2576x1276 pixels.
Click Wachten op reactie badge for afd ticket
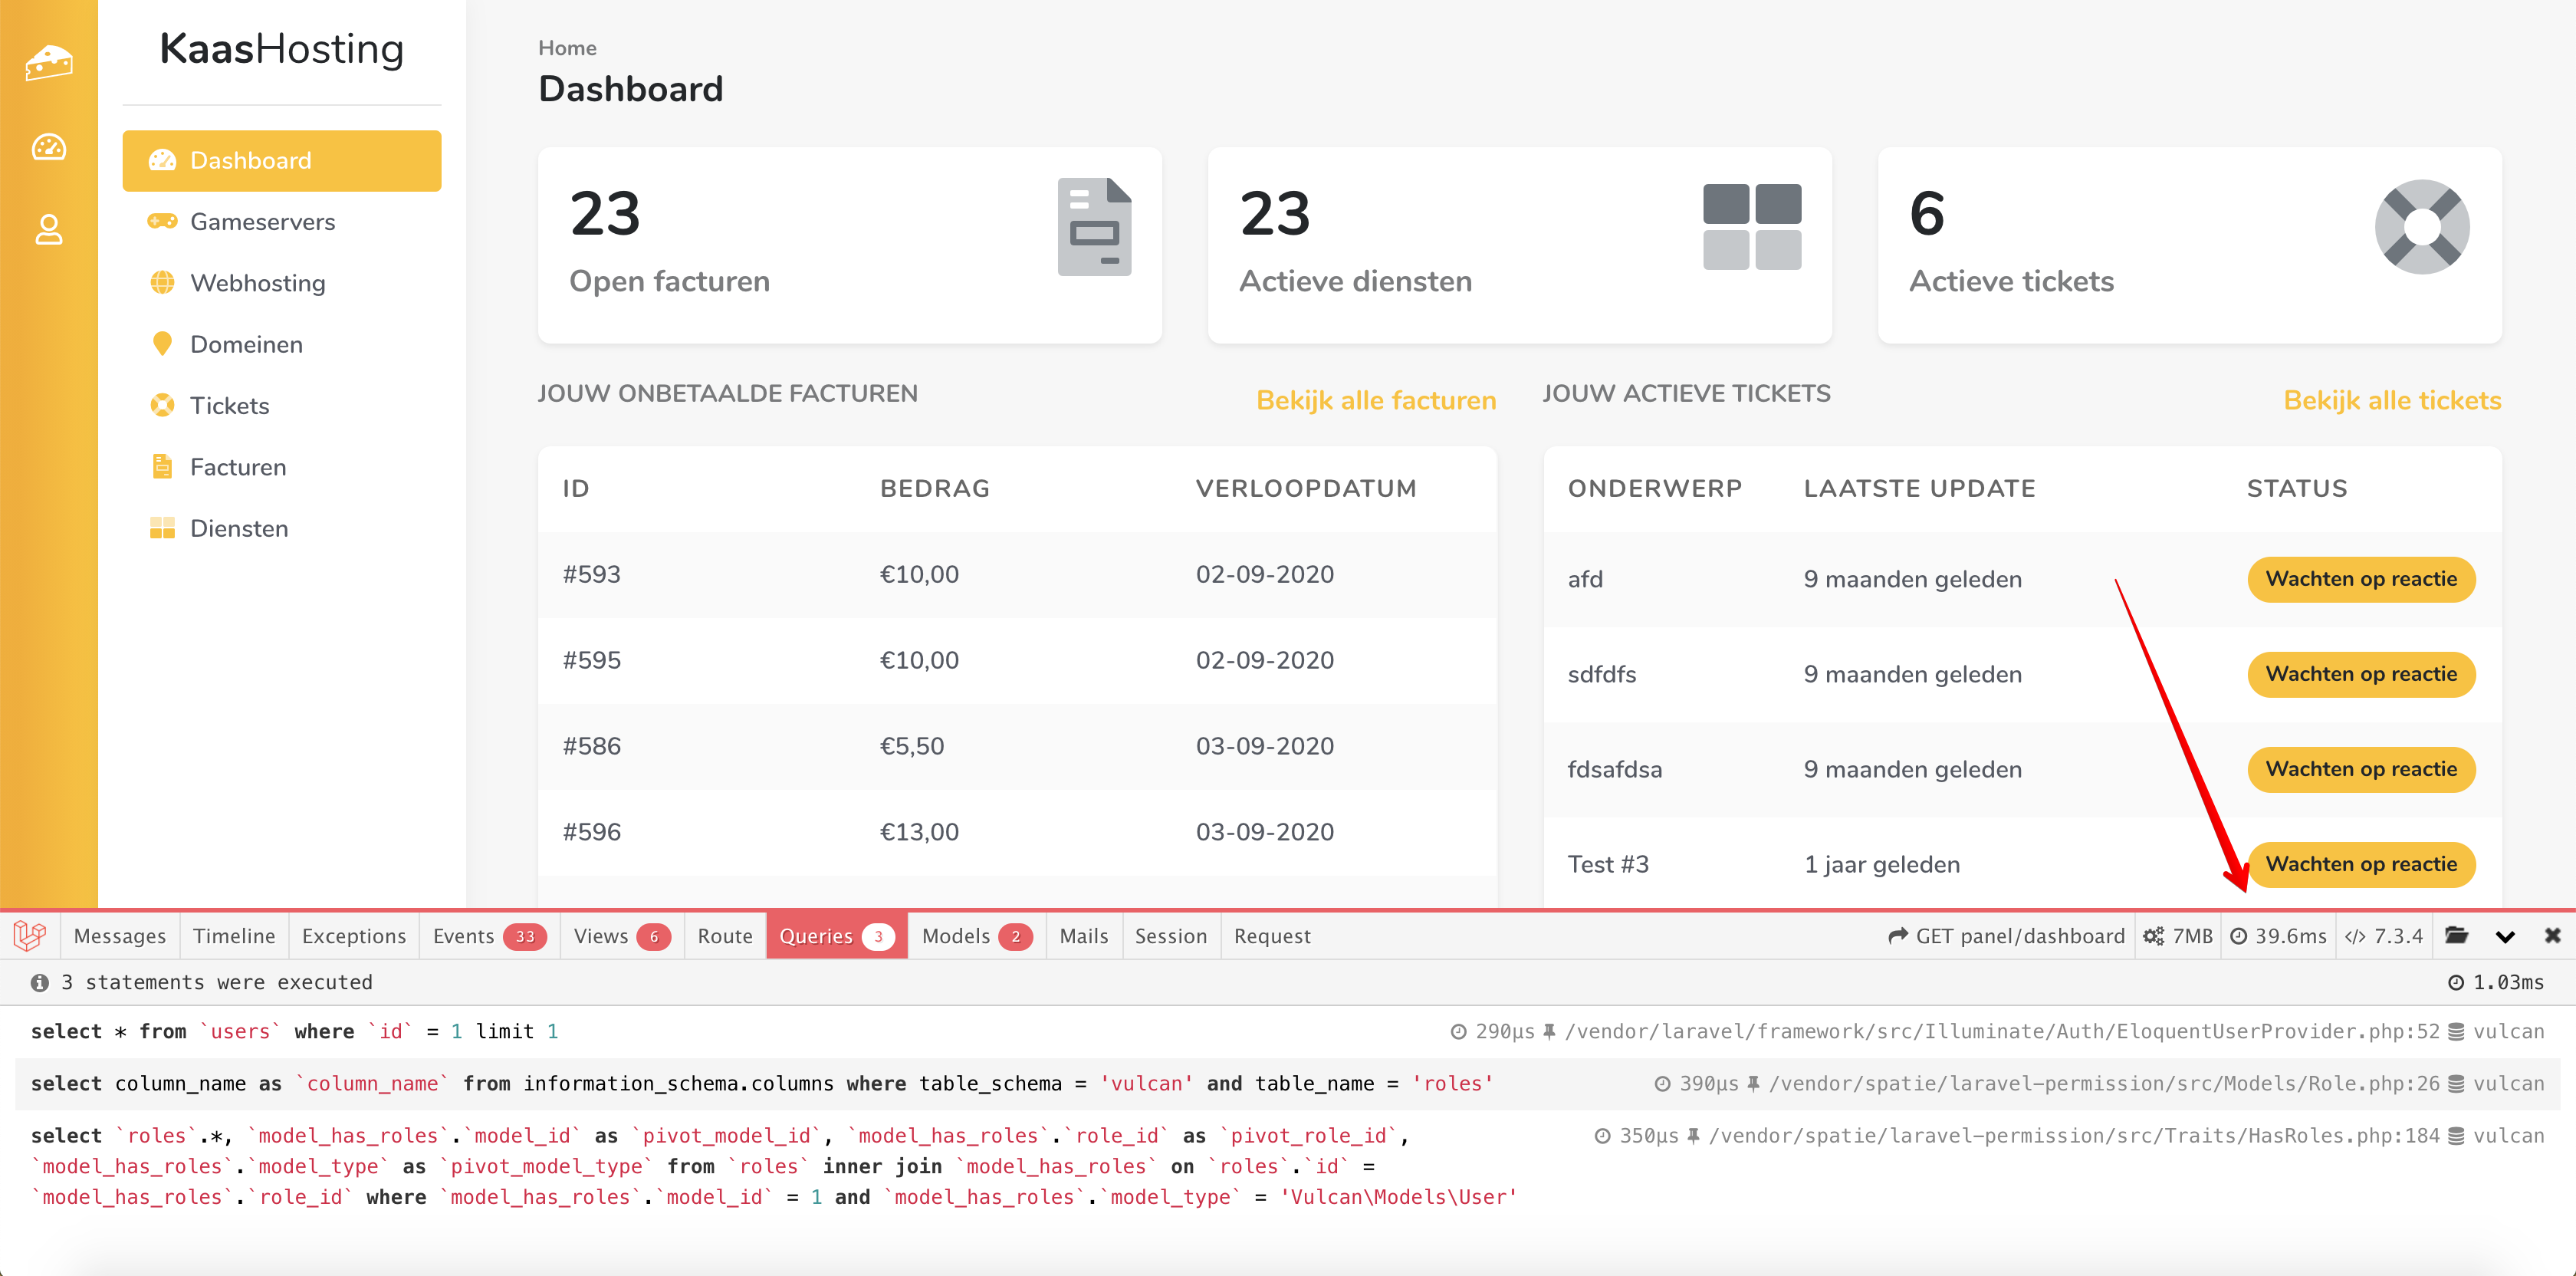(x=2360, y=579)
